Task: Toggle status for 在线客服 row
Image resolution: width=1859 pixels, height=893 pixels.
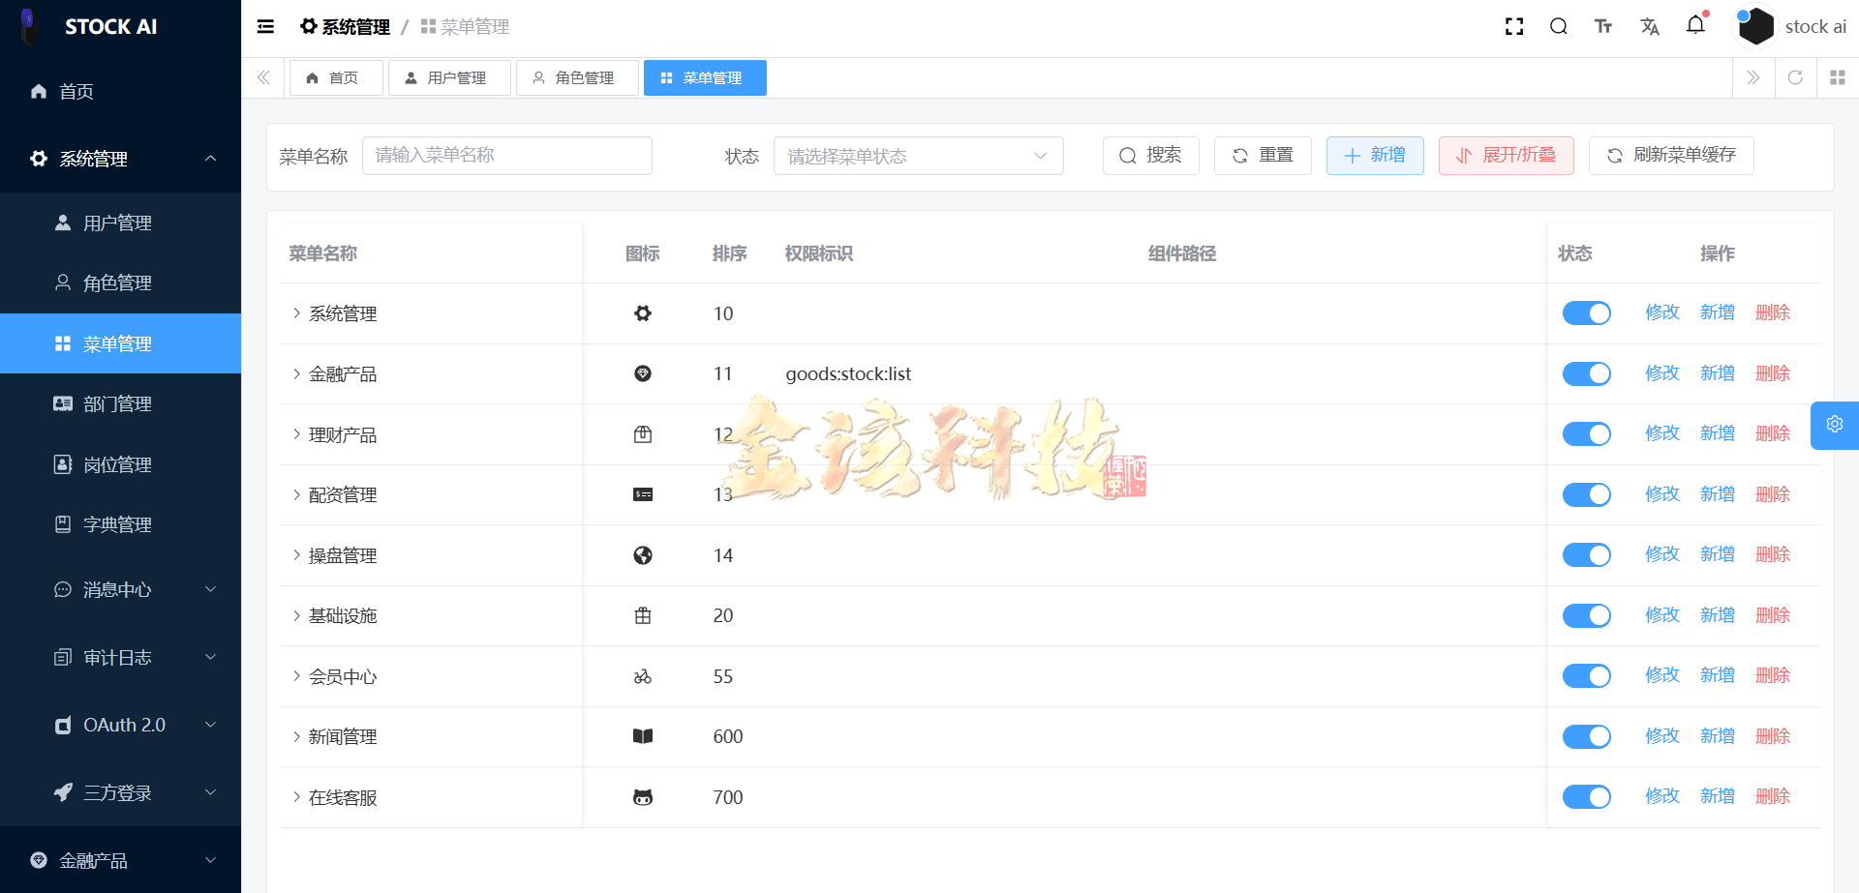Action: pyautogui.click(x=1586, y=796)
